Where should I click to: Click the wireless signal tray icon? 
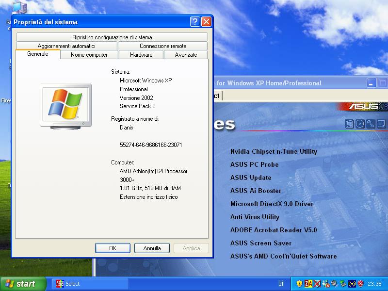352,284
